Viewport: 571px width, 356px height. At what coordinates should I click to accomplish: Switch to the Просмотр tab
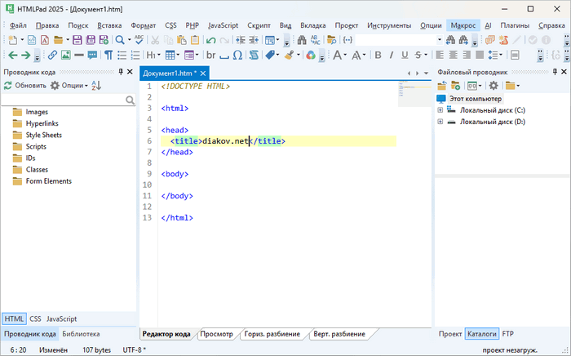217,334
